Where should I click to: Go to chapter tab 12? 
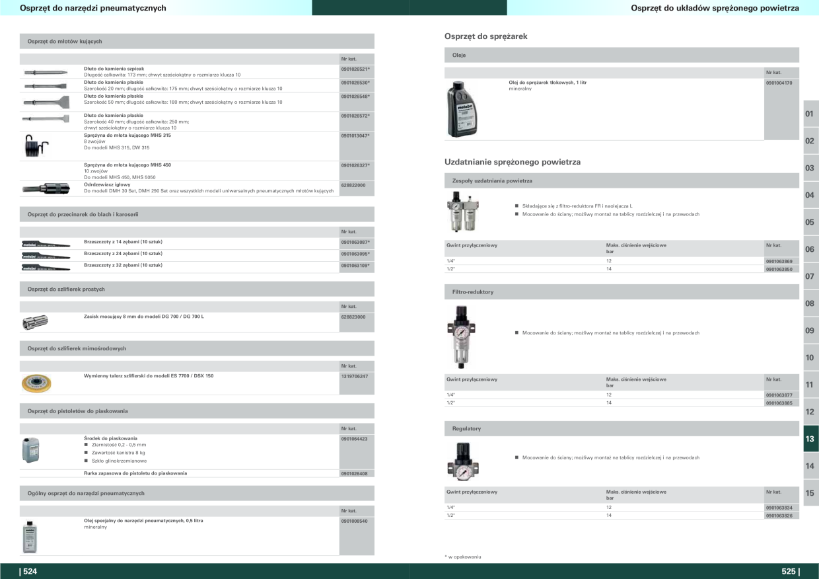pos(810,412)
